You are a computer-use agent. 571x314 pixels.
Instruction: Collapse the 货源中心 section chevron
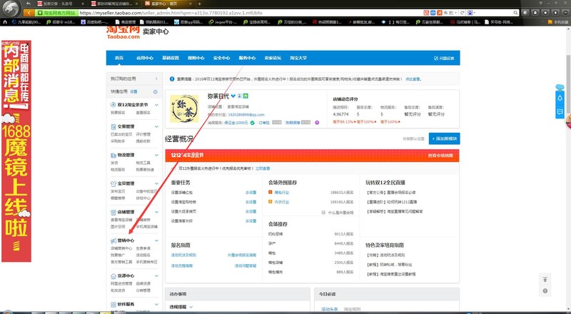point(156,276)
